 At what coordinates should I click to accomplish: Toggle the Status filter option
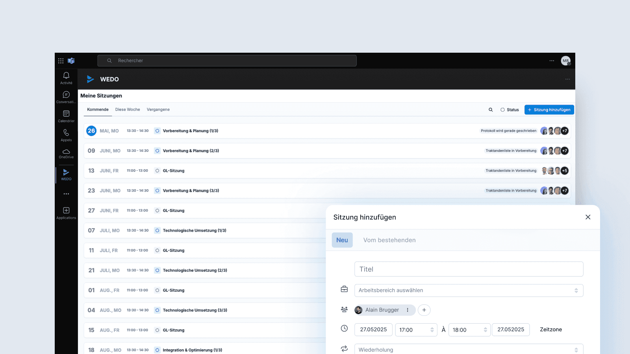[510, 110]
